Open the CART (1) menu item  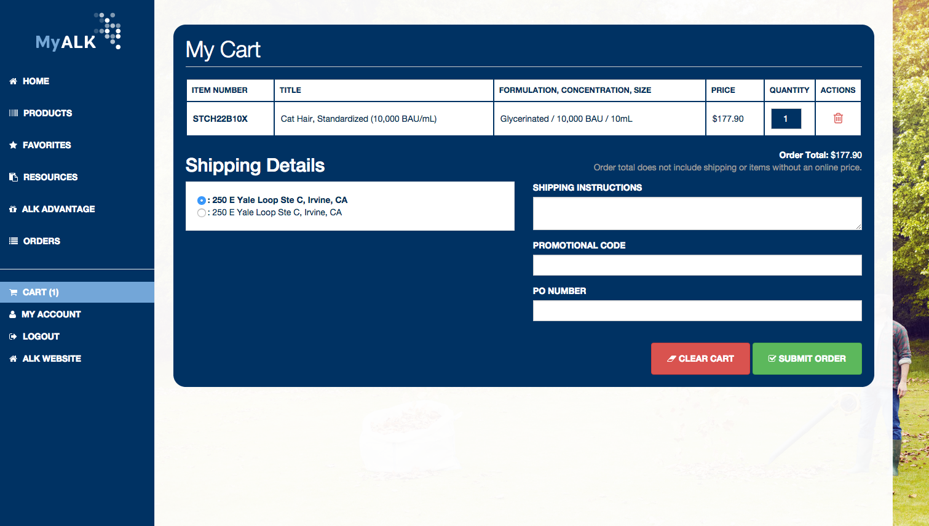tap(77, 292)
